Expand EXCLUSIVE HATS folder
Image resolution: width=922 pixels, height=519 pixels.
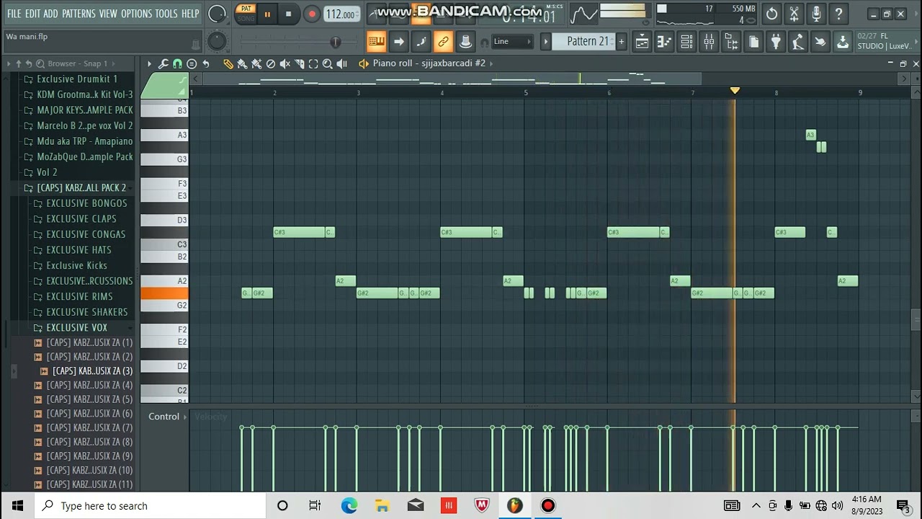click(x=79, y=249)
